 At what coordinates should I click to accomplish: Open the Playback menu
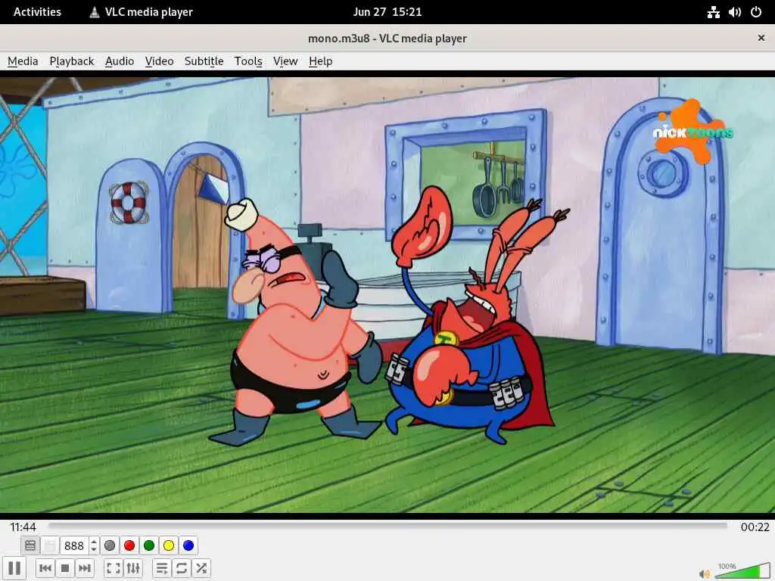(x=72, y=61)
